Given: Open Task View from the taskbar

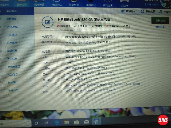Looking at the screenshot, I should coord(46,123).
